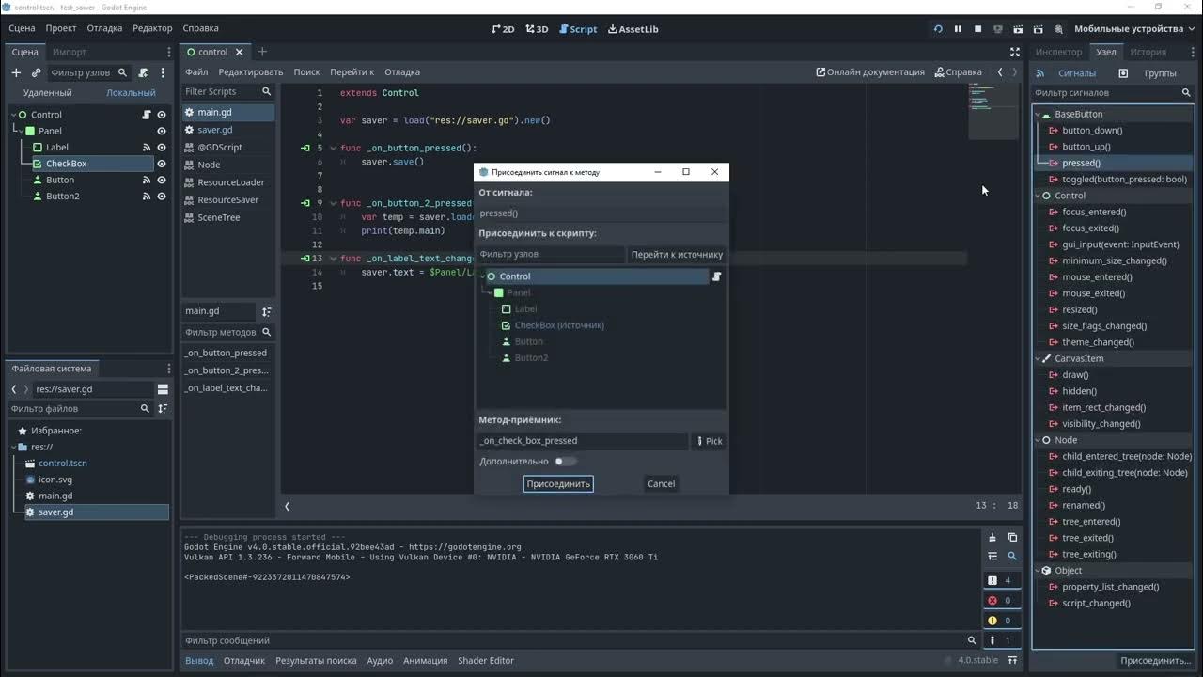Switch to the Инспектор tab
Screen dimensions: 1203x677
tap(1059, 52)
